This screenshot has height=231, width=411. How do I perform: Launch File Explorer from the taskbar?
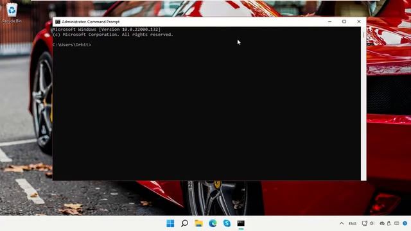coord(198,223)
